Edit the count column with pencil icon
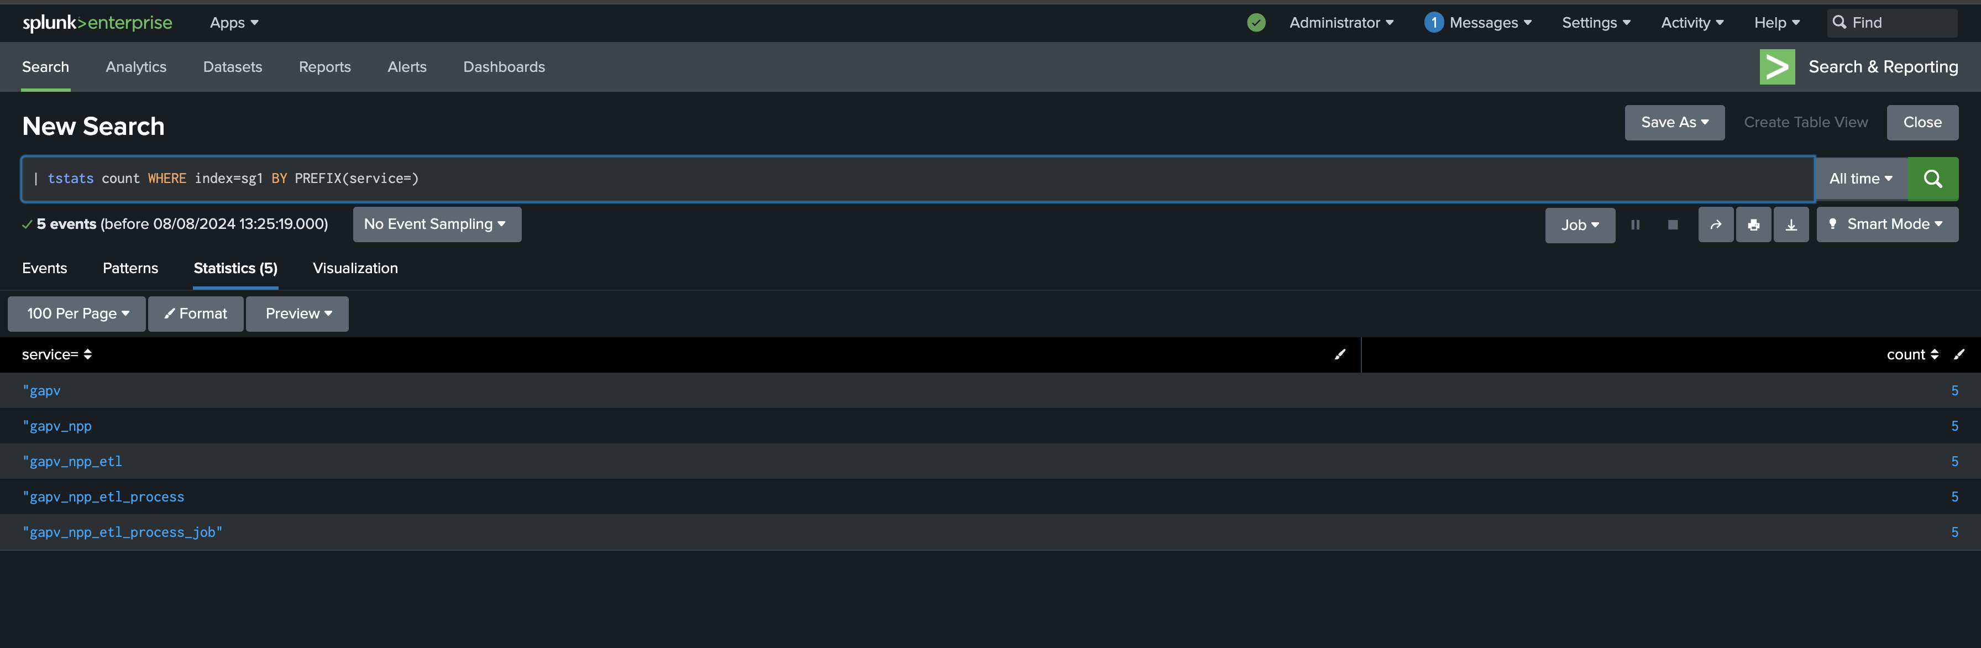Screen dimensions: 1981x648 click(1959, 355)
